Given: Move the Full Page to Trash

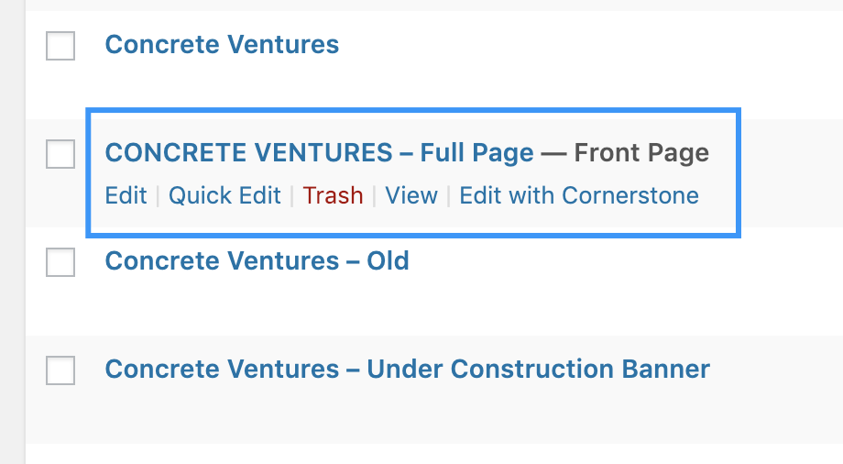Looking at the screenshot, I should (x=333, y=195).
